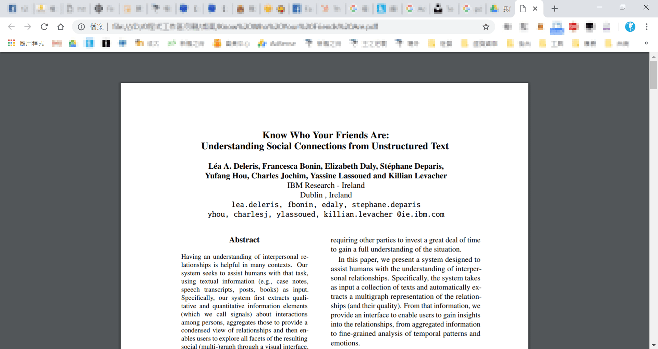This screenshot has width=658, height=349.
Task: Click the scrollbar up arrow
Action: 654,56
